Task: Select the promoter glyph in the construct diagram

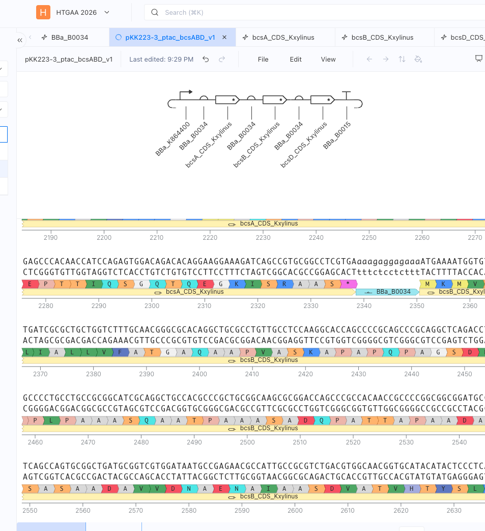Action: [186, 95]
